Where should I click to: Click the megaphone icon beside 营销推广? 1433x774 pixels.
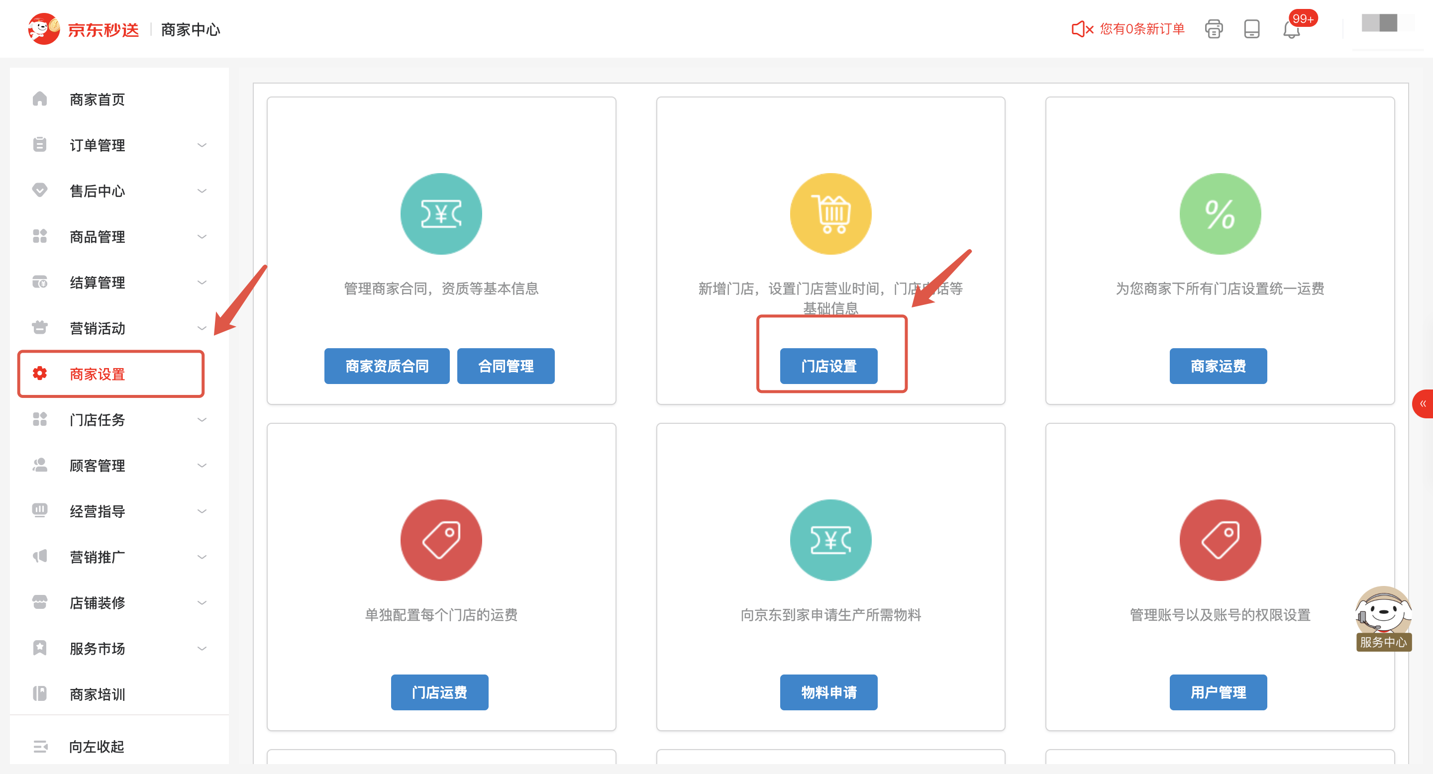pyautogui.click(x=39, y=556)
